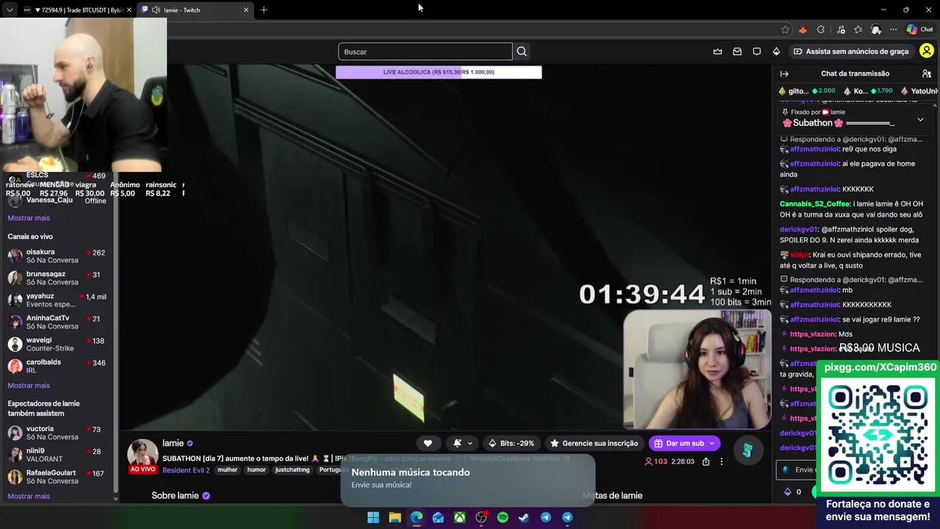Open whispers speech bubble icon
This screenshot has height=529, width=940.
click(x=756, y=51)
